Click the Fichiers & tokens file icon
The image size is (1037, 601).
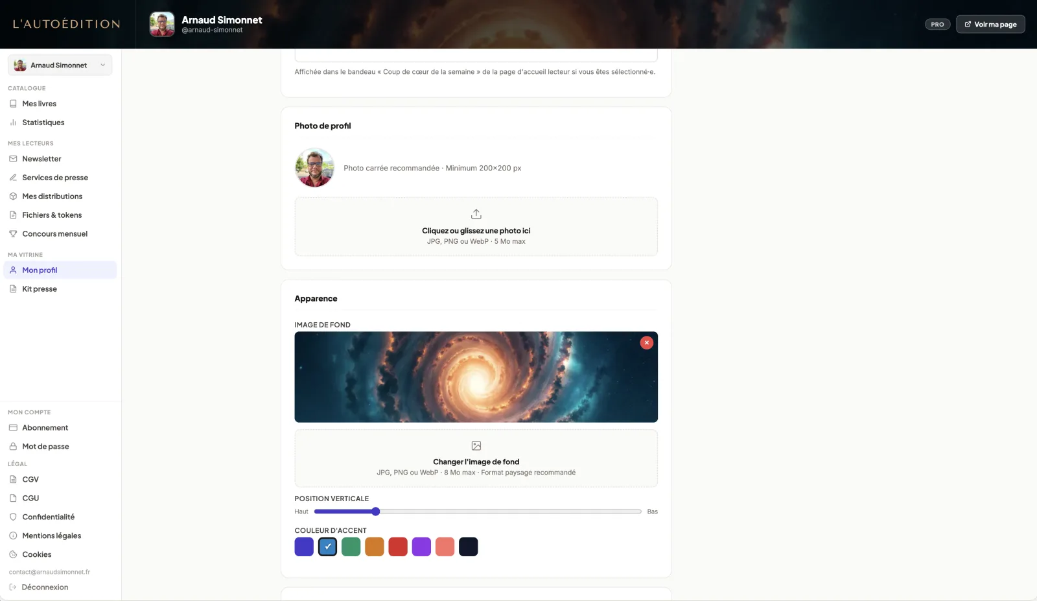13,215
